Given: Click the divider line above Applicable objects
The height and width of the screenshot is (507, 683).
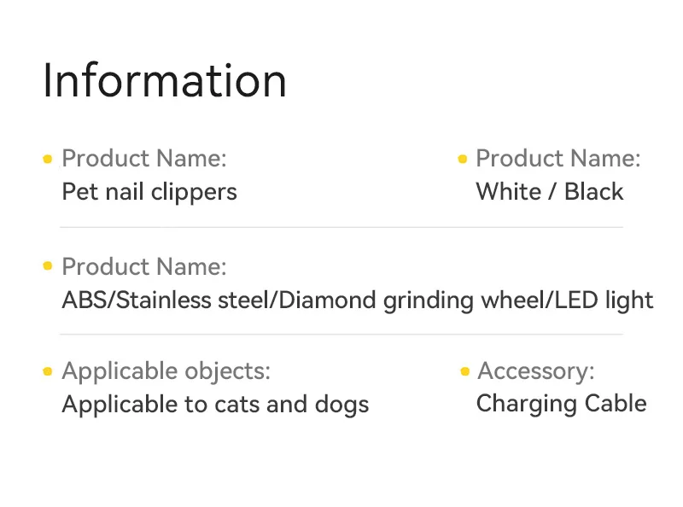Looking at the screenshot, I should click(x=341, y=335).
